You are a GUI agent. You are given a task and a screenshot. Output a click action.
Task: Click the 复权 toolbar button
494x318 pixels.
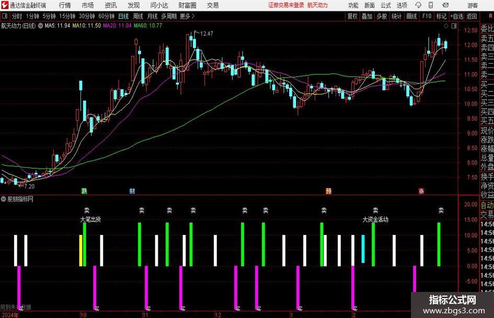[x=352, y=16]
